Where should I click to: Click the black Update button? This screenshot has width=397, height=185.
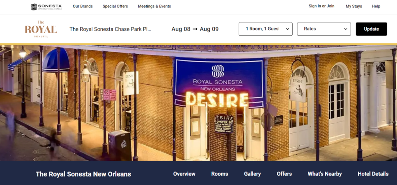point(371,29)
